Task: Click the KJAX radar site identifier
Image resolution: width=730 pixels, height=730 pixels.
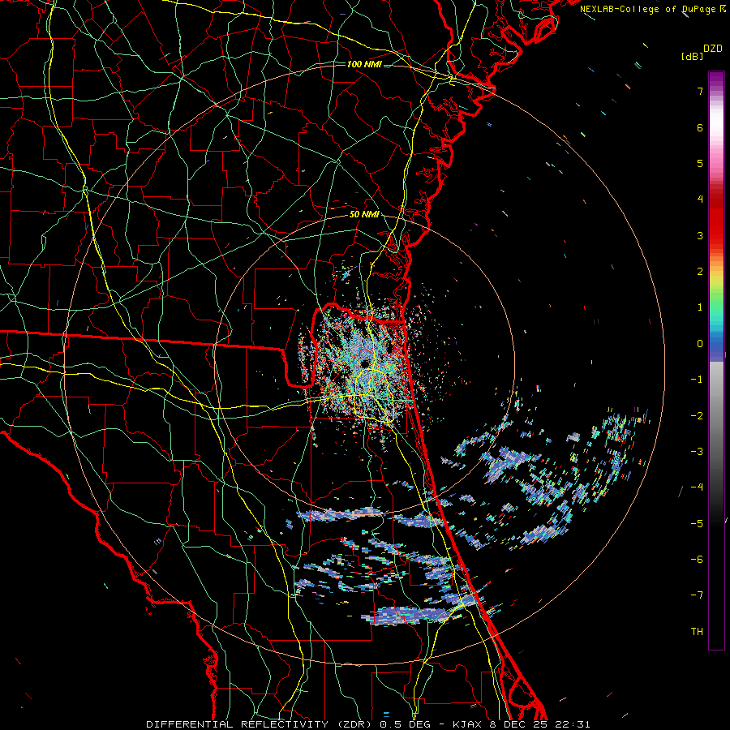Action: (x=468, y=724)
